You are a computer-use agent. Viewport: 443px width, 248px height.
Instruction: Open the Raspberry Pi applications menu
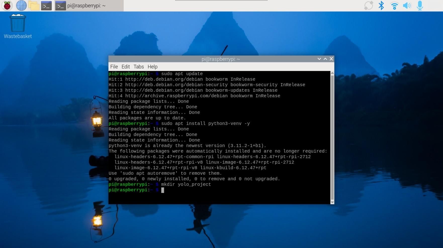[7, 6]
